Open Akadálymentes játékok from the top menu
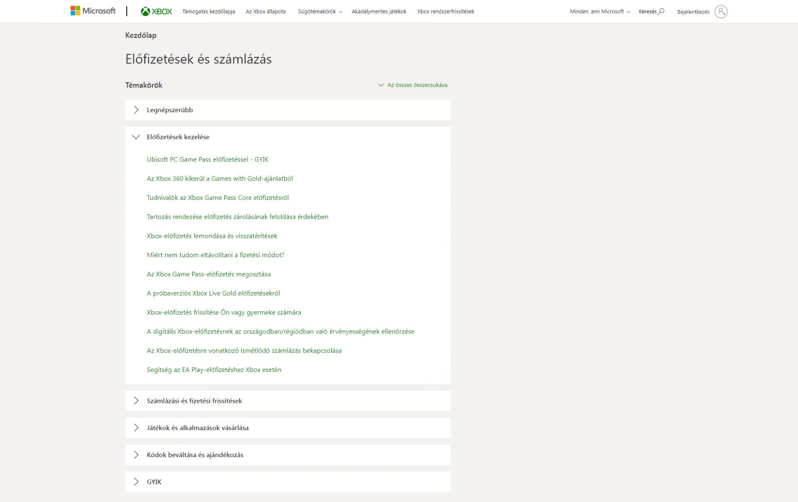Viewport: 798px width, 502px height. pyautogui.click(x=379, y=10)
